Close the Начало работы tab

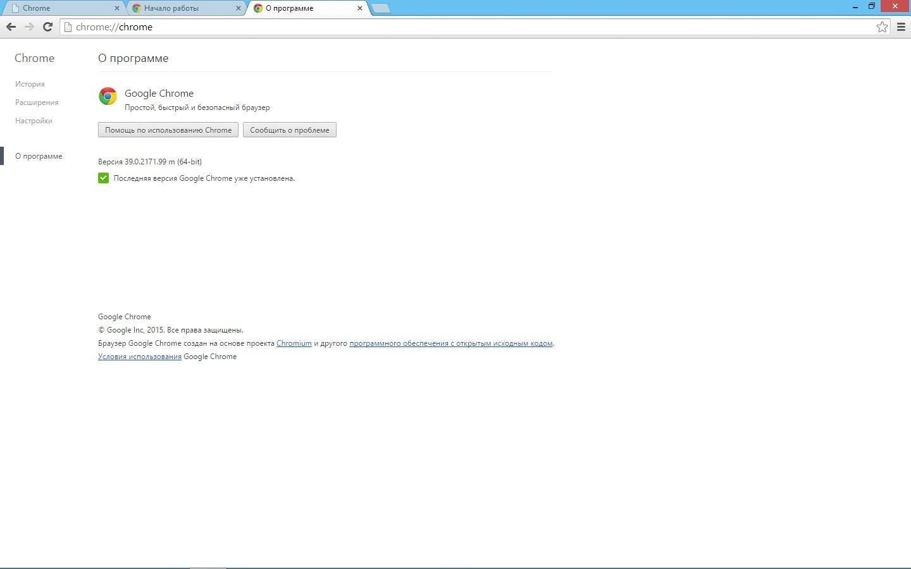pyautogui.click(x=238, y=8)
